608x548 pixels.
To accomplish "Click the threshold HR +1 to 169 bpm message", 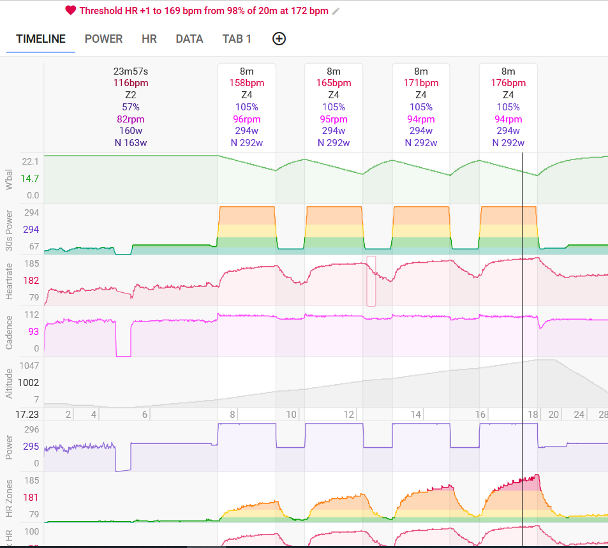I will pyautogui.click(x=204, y=11).
